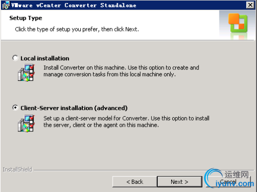
Task: Go to the next step with Next
Action: (x=179, y=182)
